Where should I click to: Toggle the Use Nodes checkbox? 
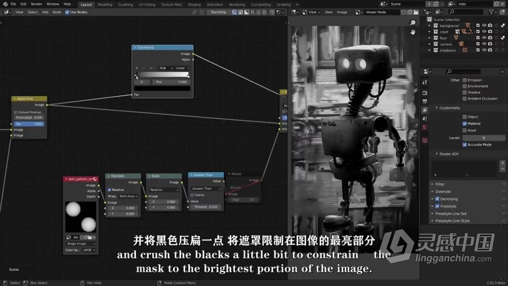click(67, 12)
